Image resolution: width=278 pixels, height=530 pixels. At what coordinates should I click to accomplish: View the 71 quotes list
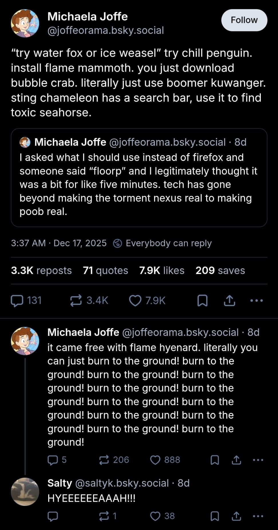105,270
